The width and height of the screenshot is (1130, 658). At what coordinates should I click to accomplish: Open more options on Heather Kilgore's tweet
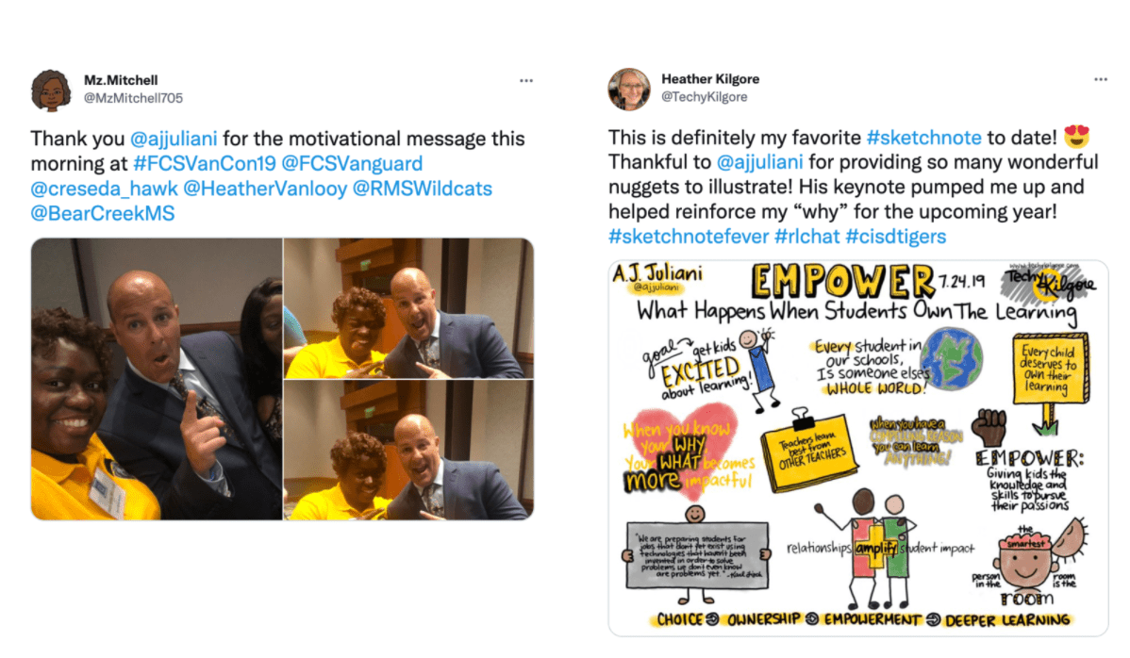click(1101, 79)
